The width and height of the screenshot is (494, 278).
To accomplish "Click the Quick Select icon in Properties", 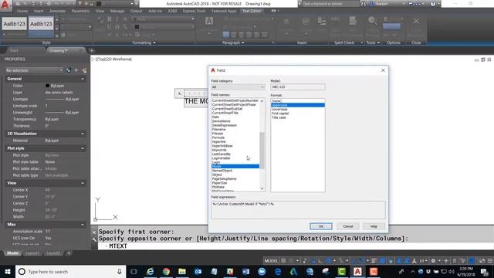I will [x=84, y=70].
